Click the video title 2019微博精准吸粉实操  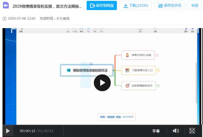[47, 6]
